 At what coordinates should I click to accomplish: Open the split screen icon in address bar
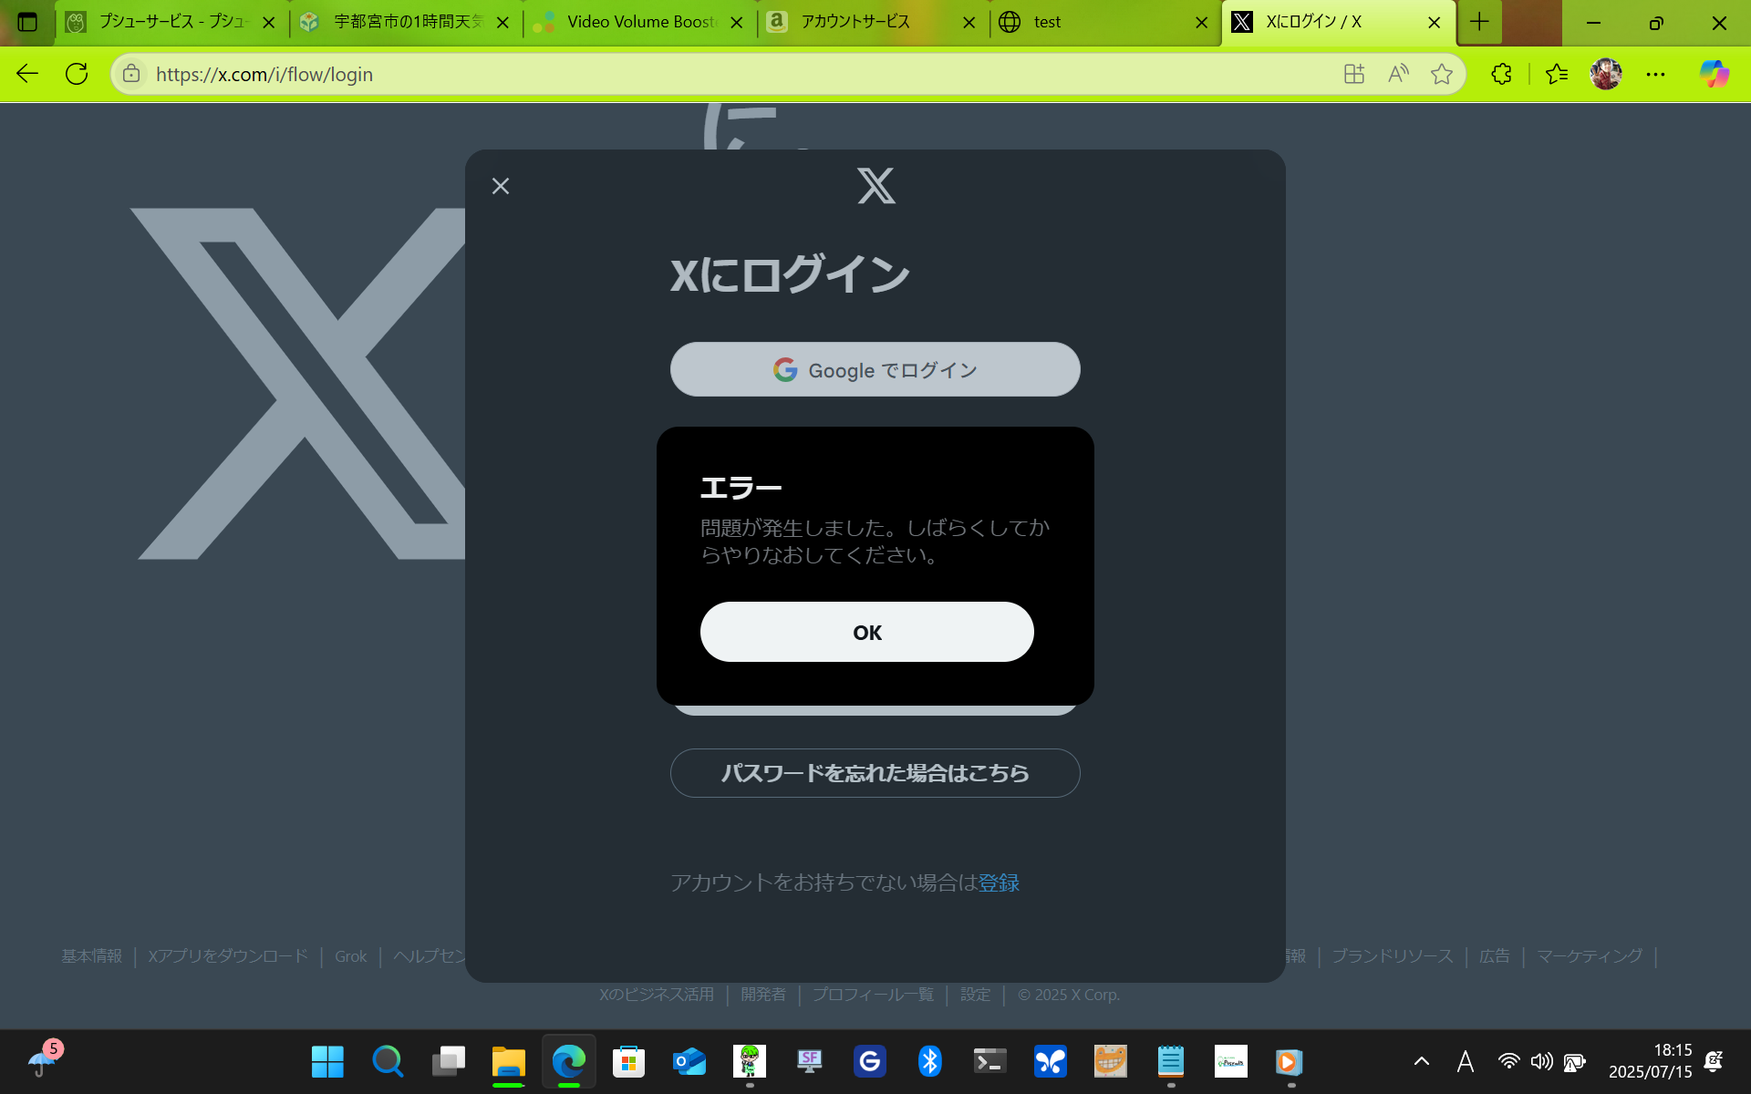[1354, 74]
